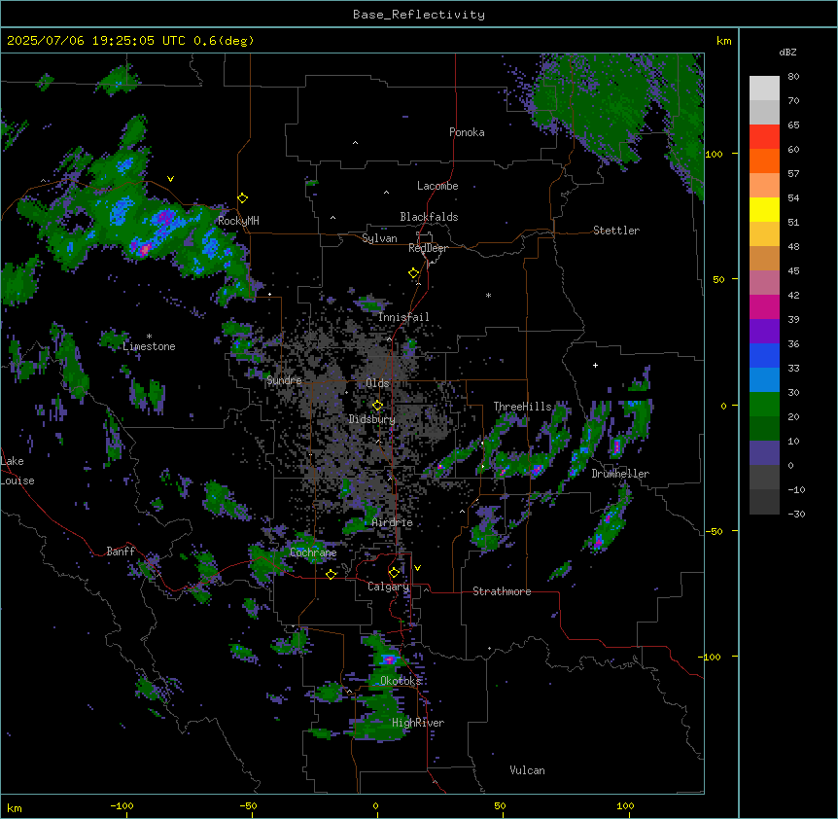The width and height of the screenshot is (838, 819).
Task: Click the Drumheller label
Action: point(620,474)
